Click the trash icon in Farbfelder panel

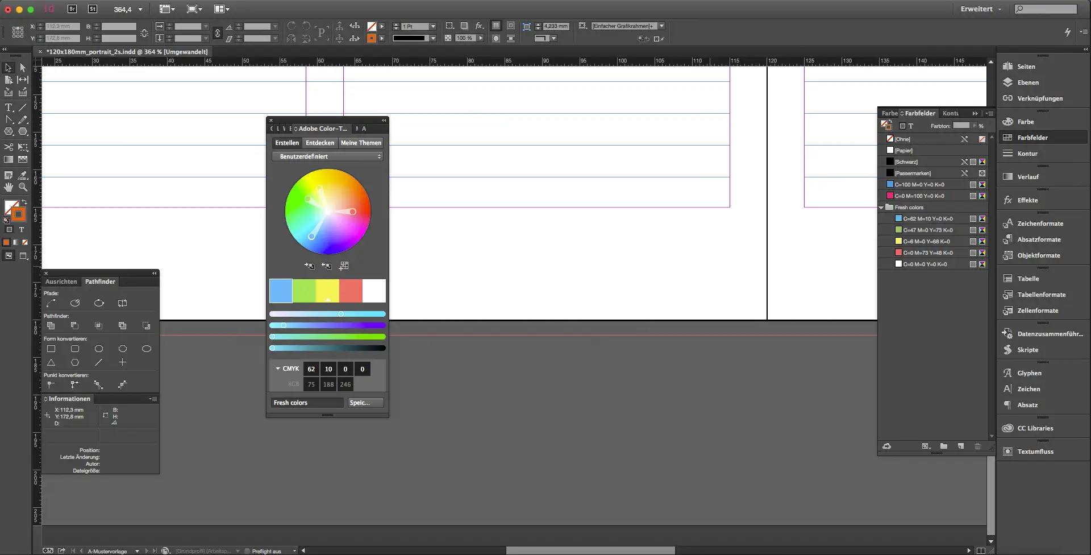click(x=977, y=446)
